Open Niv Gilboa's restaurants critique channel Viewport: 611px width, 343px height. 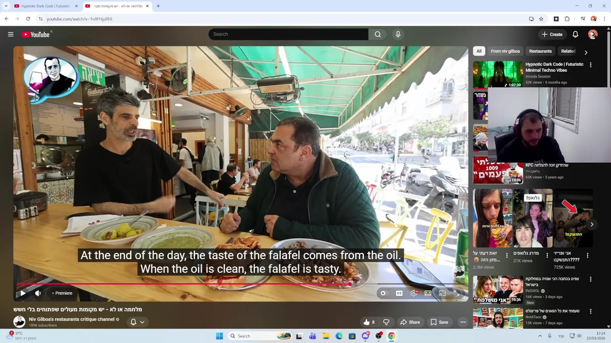coord(72,319)
